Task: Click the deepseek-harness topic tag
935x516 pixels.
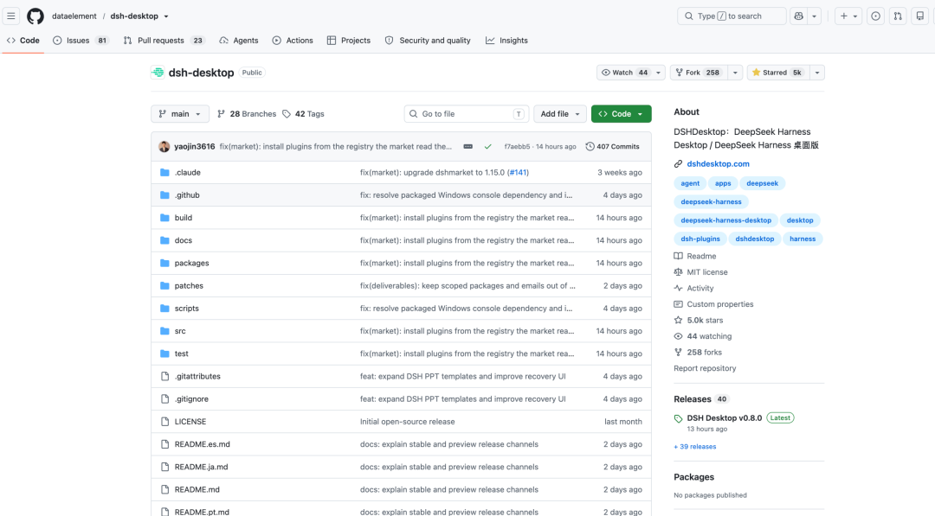Action: pyautogui.click(x=711, y=201)
